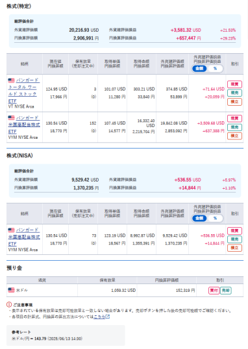The height and width of the screenshot is (349, 248).
Task: Click 現買 for VYM in 株式(特定) table
Action: [x=234, y=119]
